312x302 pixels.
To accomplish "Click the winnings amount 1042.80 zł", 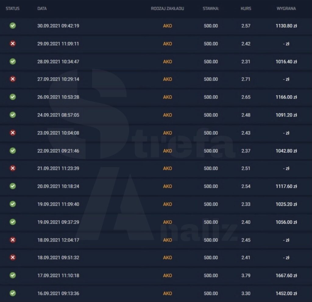I will pyautogui.click(x=286, y=151).
